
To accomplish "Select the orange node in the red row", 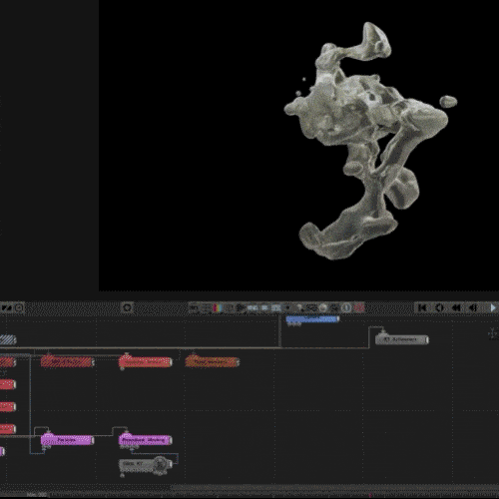I will pyautogui.click(x=213, y=361).
